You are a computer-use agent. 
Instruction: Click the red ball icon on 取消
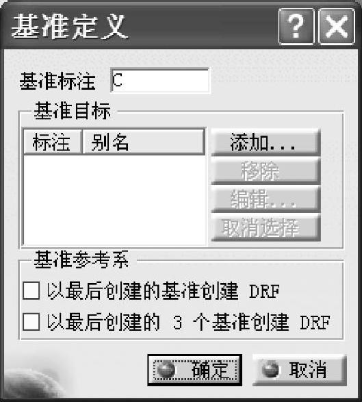click(x=270, y=369)
